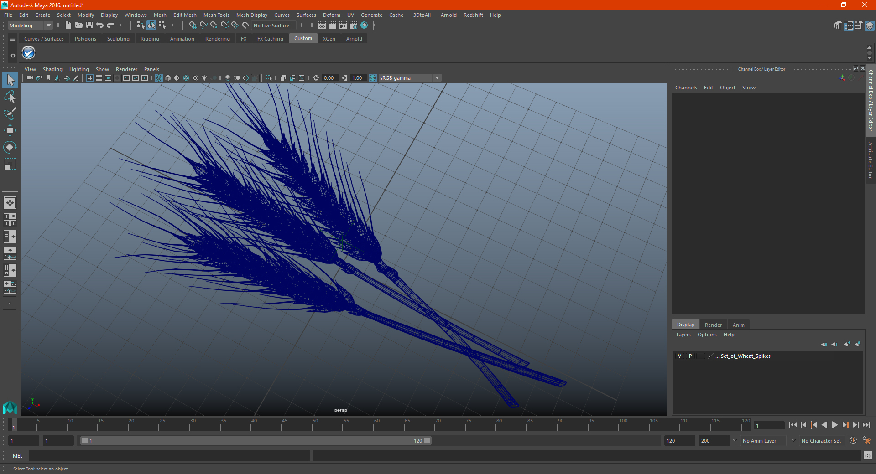Create a new scene with the toolbar icon
Image resolution: width=876 pixels, height=474 pixels.
click(68, 26)
